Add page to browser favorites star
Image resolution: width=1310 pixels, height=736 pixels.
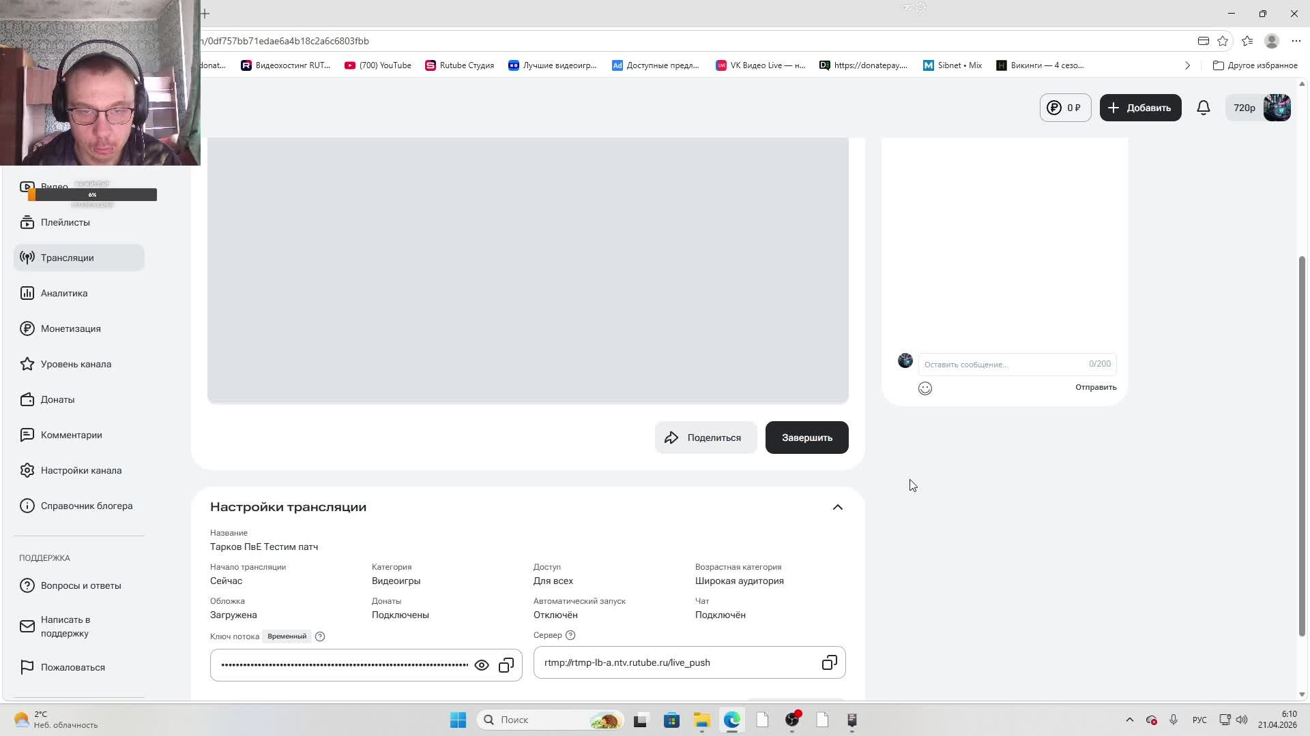[1223, 41]
